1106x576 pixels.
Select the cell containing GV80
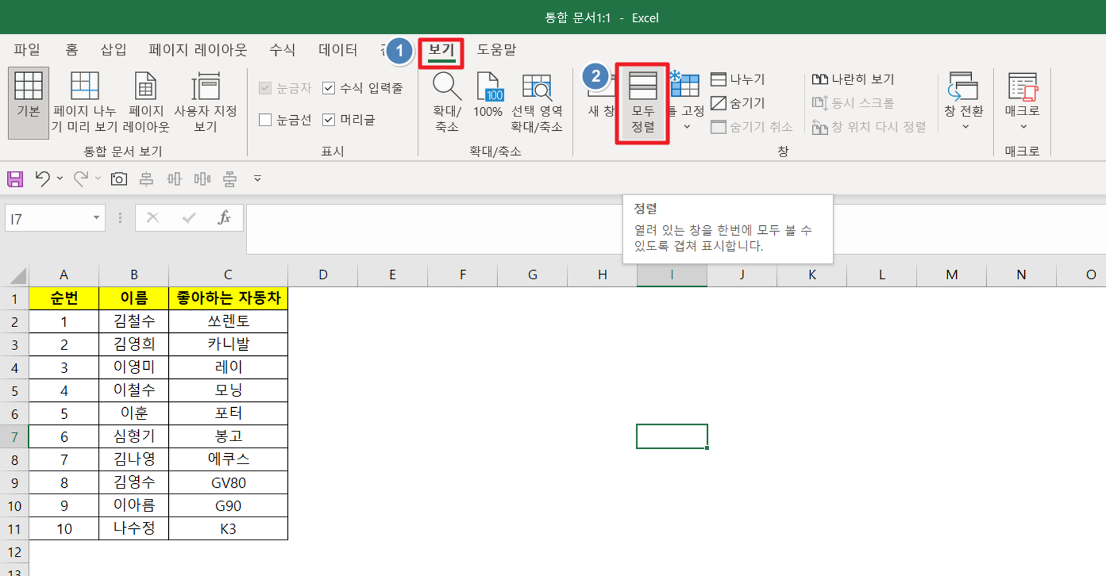pos(228,483)
